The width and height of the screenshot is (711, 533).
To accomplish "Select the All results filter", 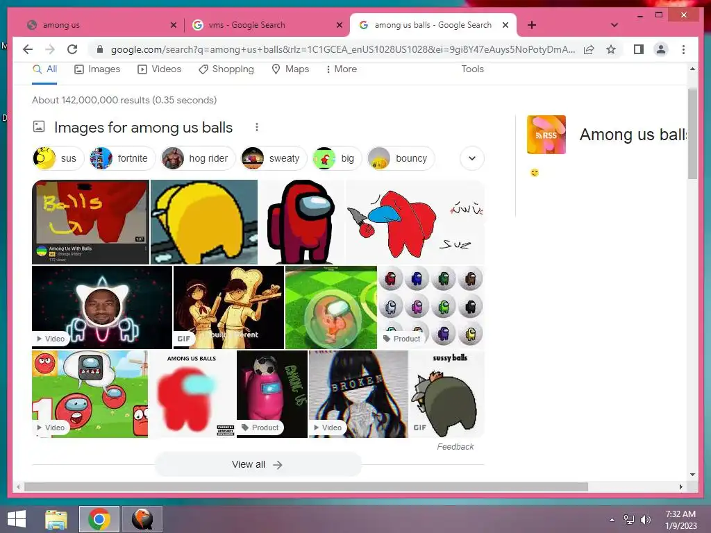I will [45, 69].
